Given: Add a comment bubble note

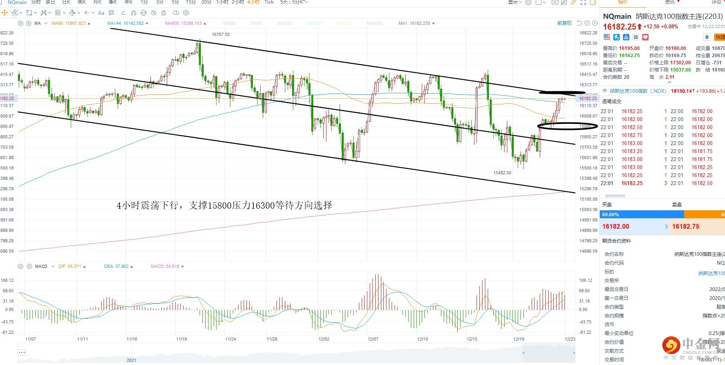Looking at the screenshot, I should pos(111,13).
